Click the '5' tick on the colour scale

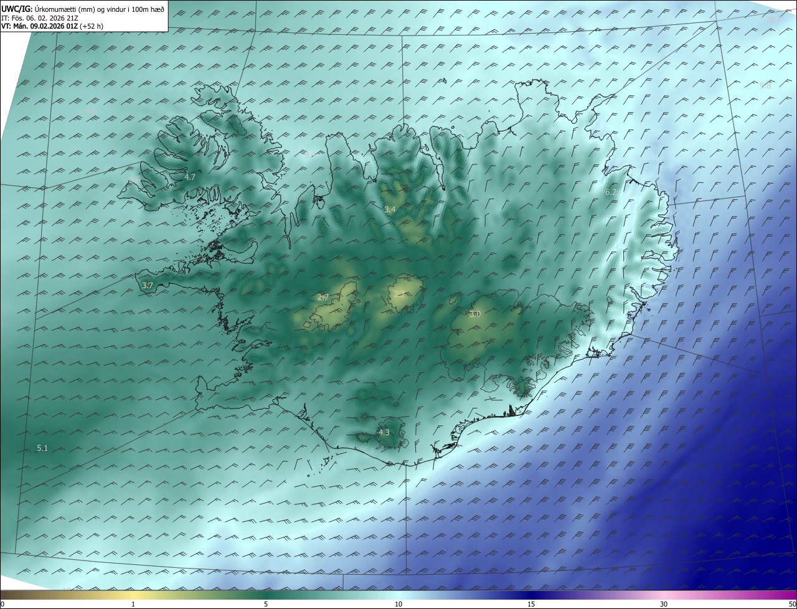(x=266, y=604)
